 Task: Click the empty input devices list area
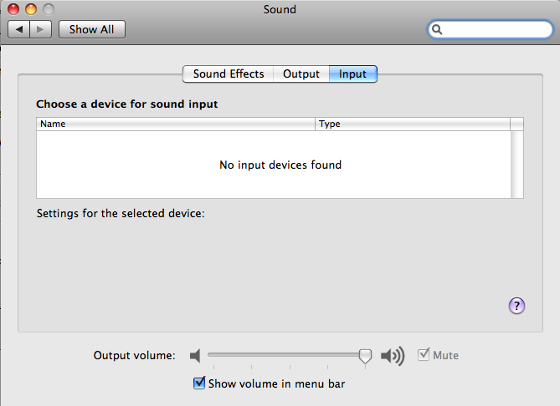pos(274,165)
